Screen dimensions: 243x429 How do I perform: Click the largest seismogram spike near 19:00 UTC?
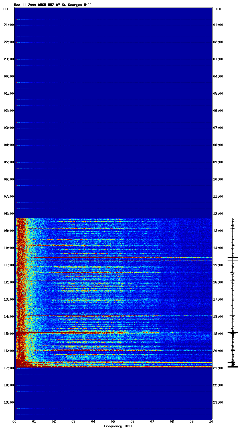[233, 332]
